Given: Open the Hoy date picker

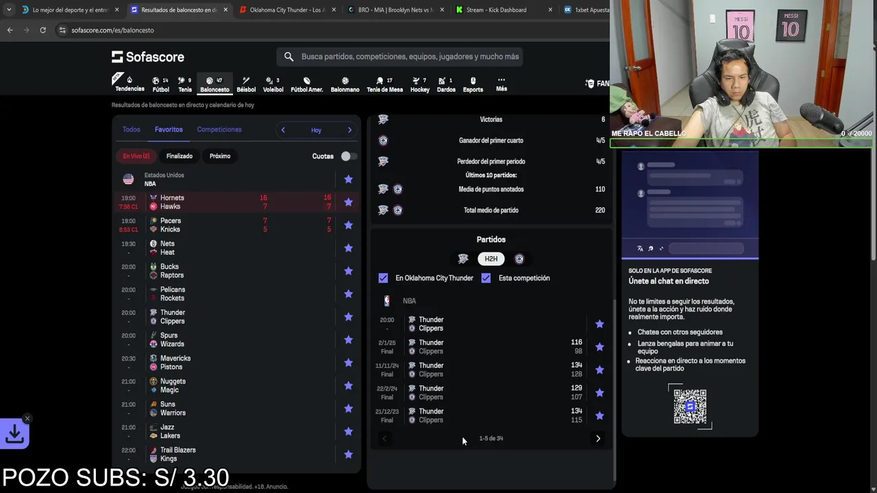Looking at the screenshot, I should (x=316, y=130).
